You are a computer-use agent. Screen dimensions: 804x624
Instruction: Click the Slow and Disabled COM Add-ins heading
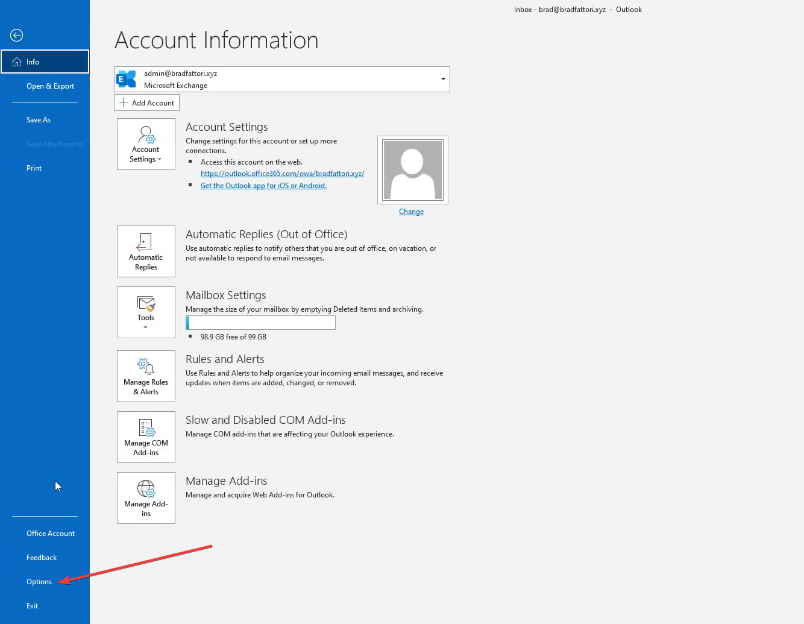[x=266, y=420]
